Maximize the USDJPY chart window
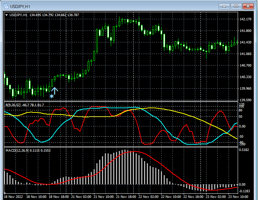This screenshot has width=258, height=200. (x=236, y=6)
